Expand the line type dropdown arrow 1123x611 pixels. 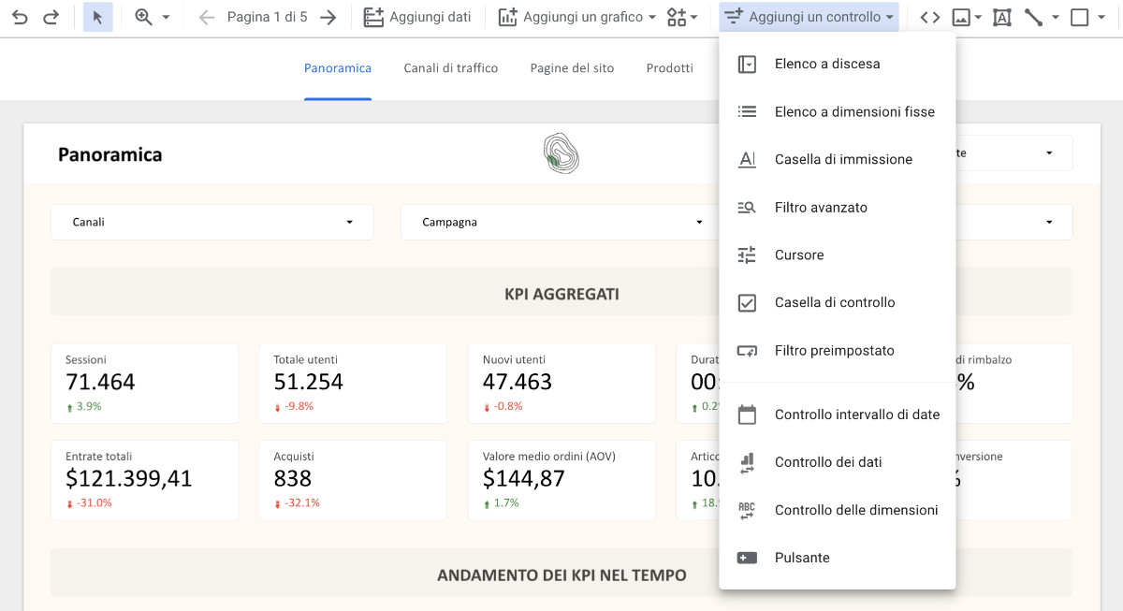[x=1056, y=17]
